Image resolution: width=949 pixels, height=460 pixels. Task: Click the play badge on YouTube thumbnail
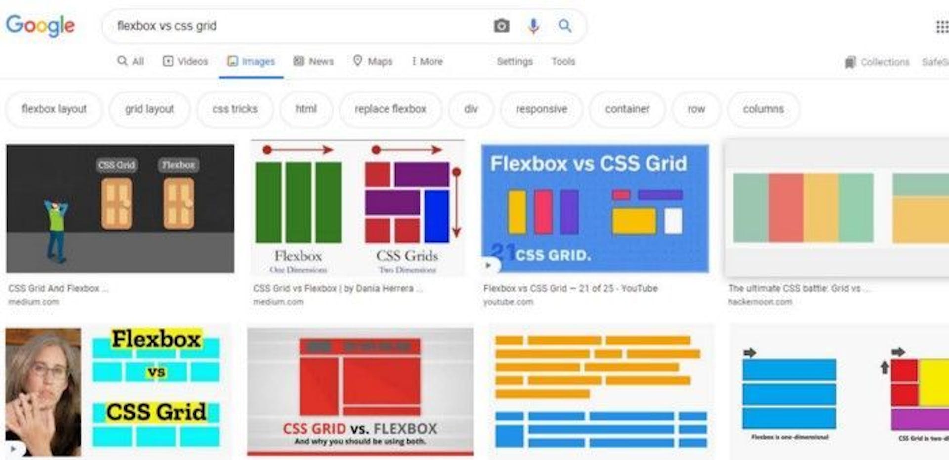[x=489, y=265]
